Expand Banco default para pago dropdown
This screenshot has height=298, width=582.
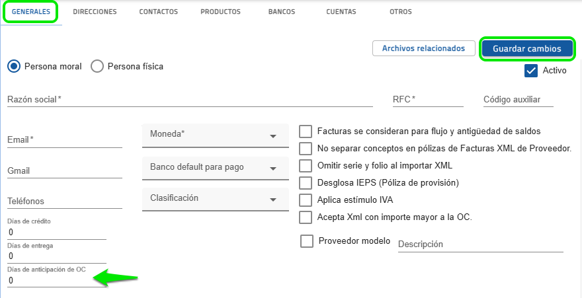(x=215, y=167)
